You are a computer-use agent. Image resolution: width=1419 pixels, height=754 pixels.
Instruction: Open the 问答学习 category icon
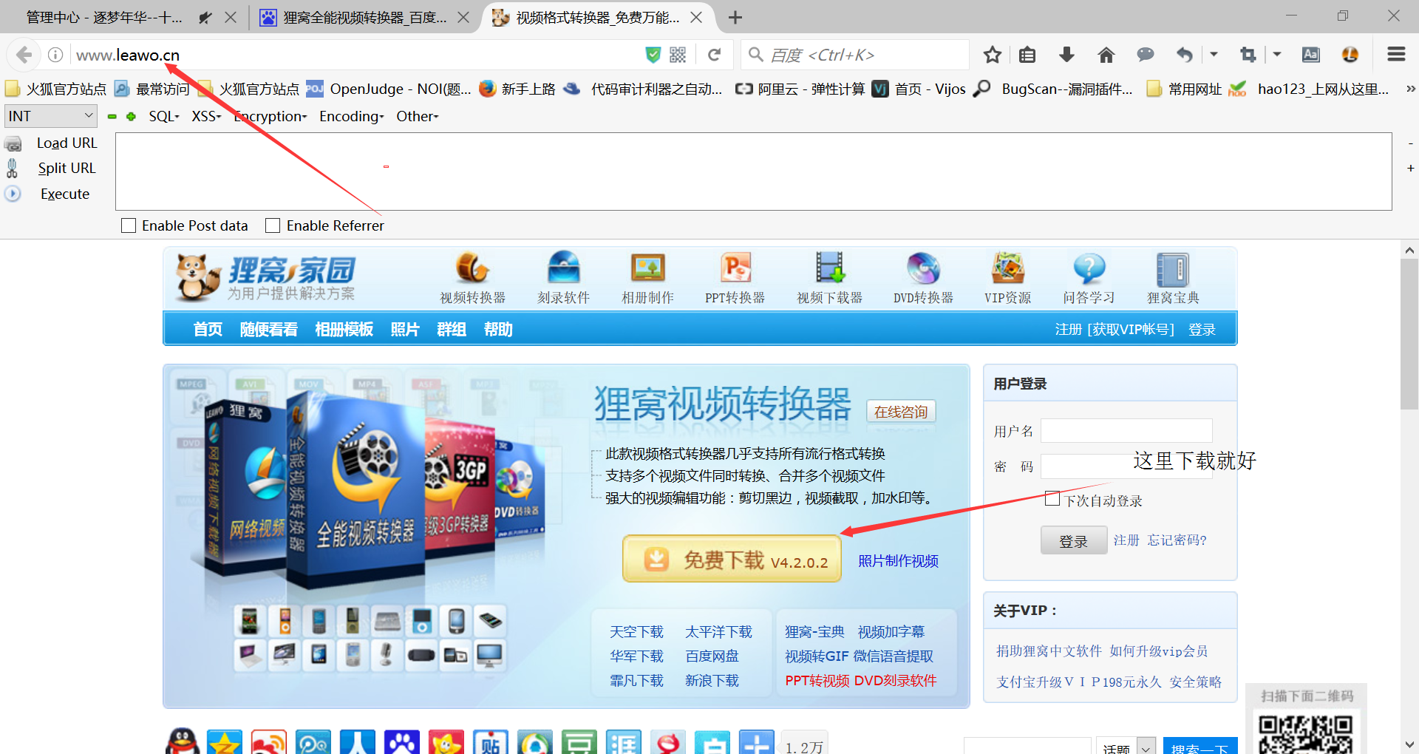click(x=1089, y=278)
